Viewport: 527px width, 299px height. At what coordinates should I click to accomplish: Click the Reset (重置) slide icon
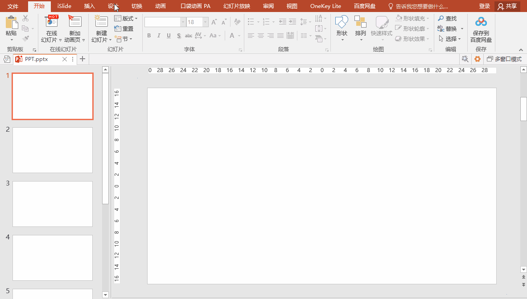tap(124, 28)
